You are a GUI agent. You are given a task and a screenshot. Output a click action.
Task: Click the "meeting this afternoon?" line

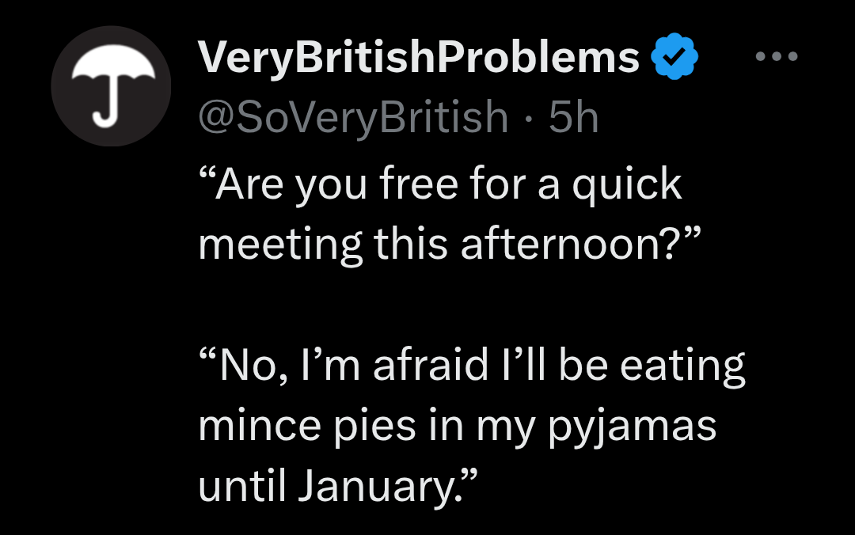(x=446, y=243)
